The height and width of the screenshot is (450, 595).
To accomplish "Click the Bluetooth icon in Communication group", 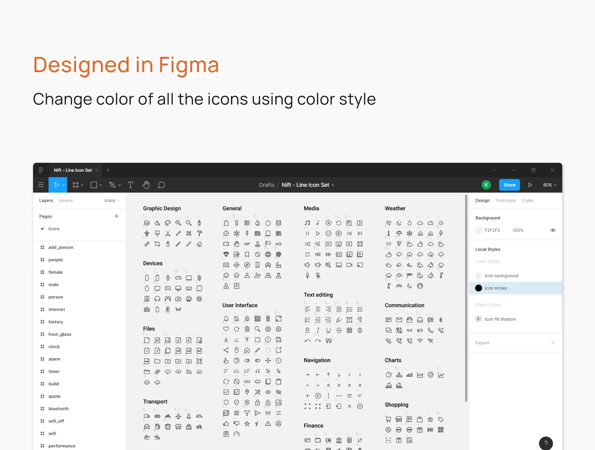I will pyautogui.click(x=441, y=320).
